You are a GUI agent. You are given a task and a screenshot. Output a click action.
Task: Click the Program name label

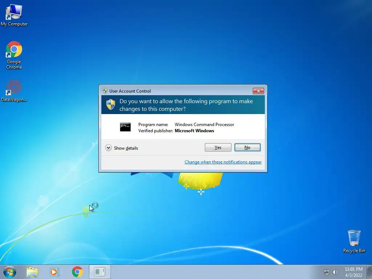pos(153,125)
